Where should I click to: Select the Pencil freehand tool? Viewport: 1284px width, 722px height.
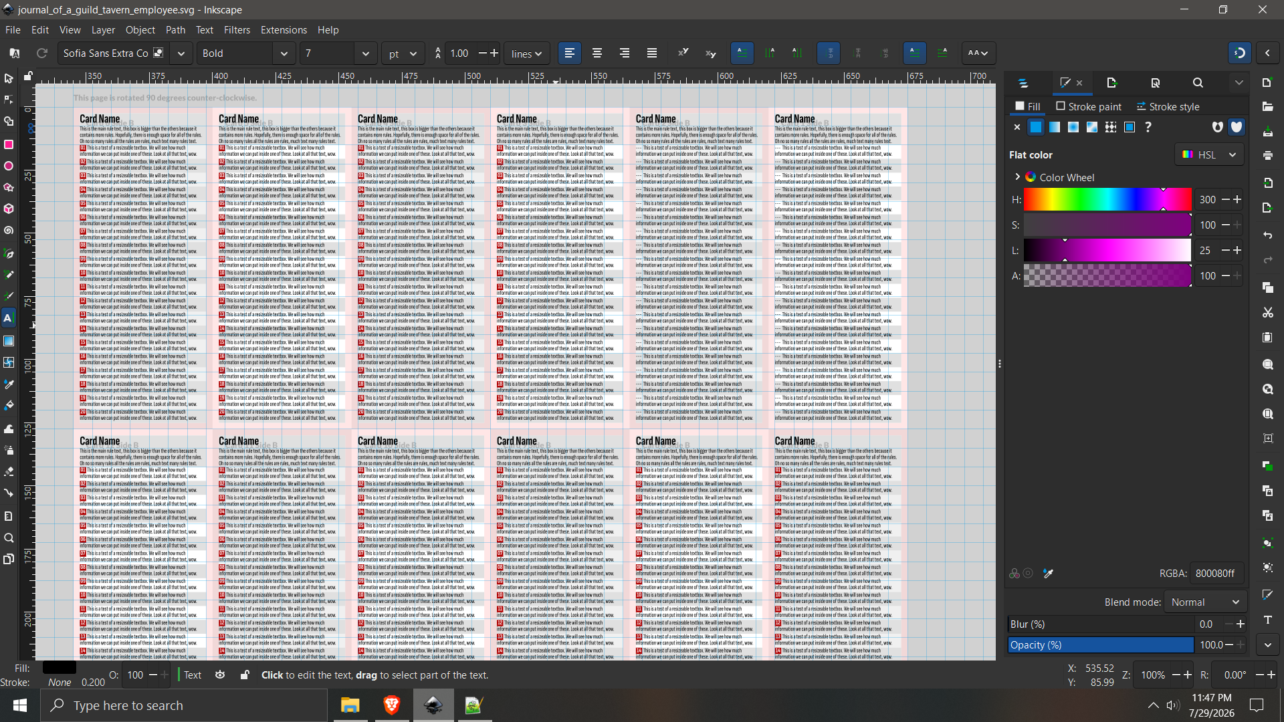point(9,275)
